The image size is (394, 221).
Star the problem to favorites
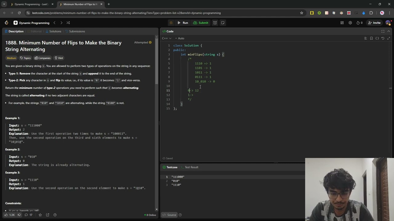[x=40, y=215]
